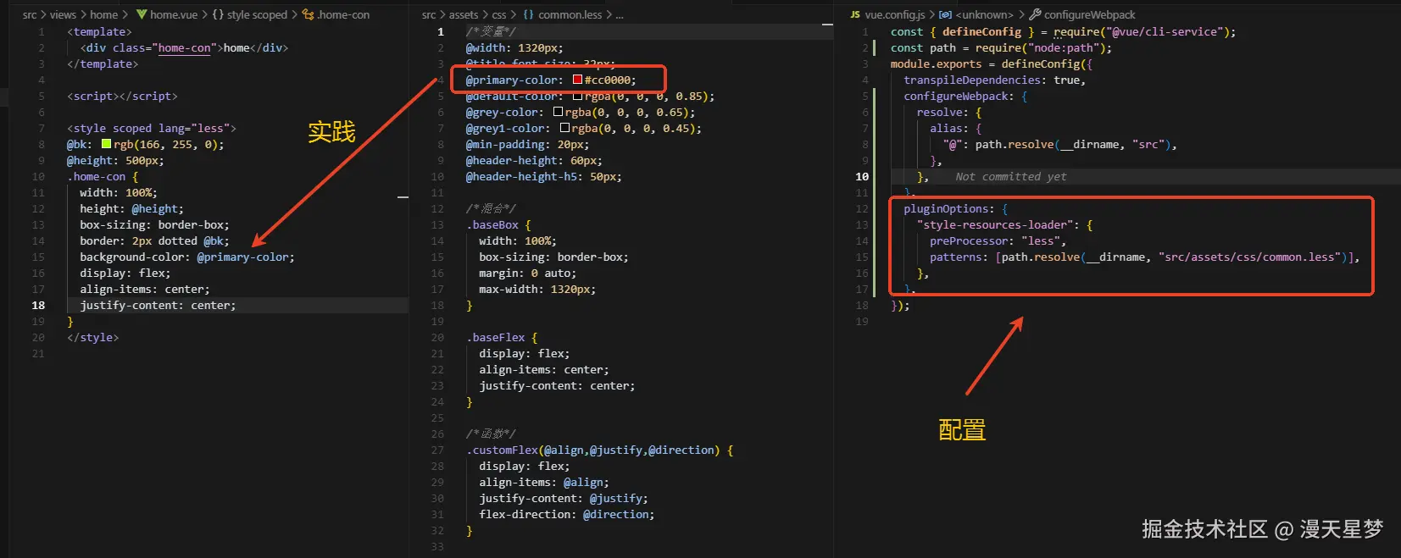Select the 'common.less' breadcrumb item
Viewport: 1401px width, 558px height.
pos(570,14)
